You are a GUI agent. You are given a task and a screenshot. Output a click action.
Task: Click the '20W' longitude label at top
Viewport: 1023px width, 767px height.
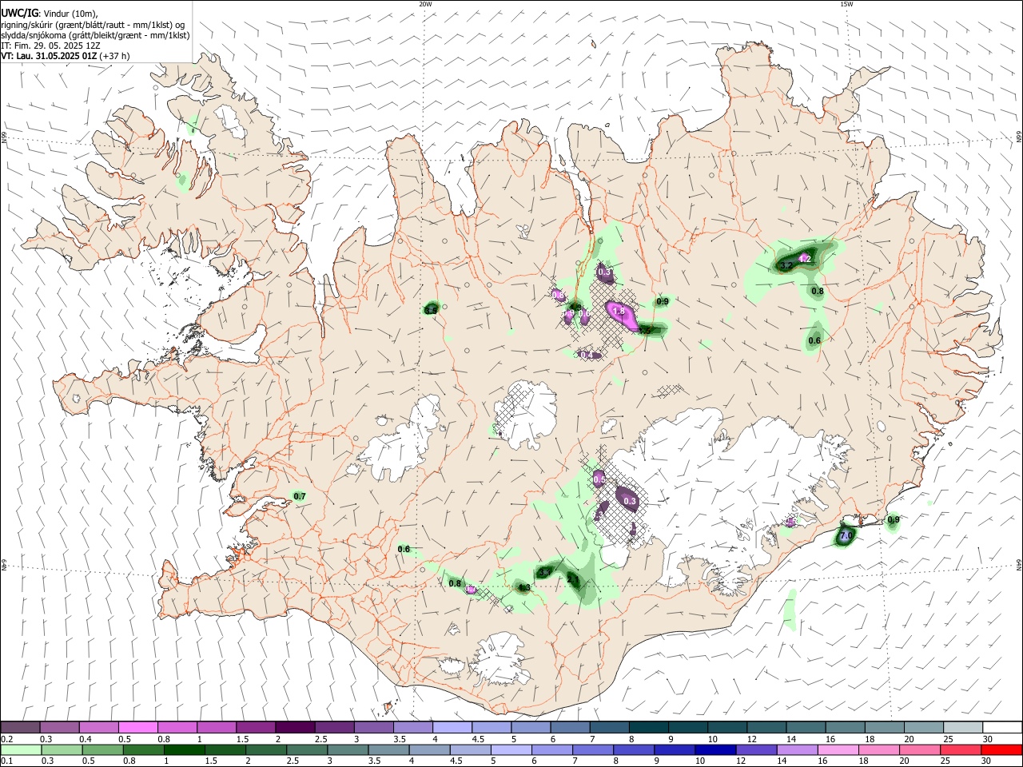point(425,4)
